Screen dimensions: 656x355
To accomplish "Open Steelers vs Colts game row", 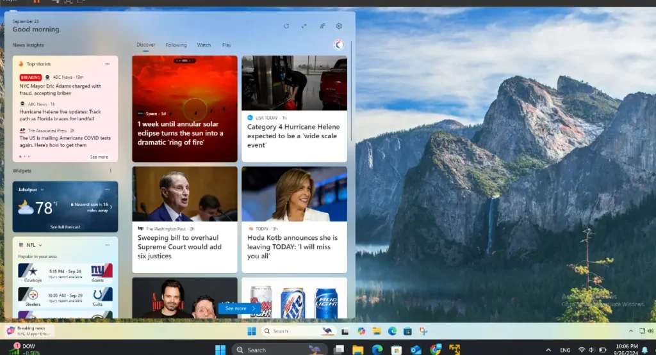I will tap(65, 297).
